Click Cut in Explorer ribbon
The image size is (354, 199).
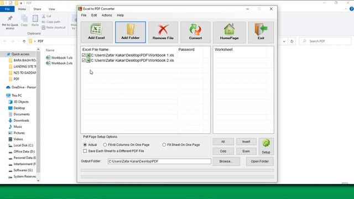[46, 16]
